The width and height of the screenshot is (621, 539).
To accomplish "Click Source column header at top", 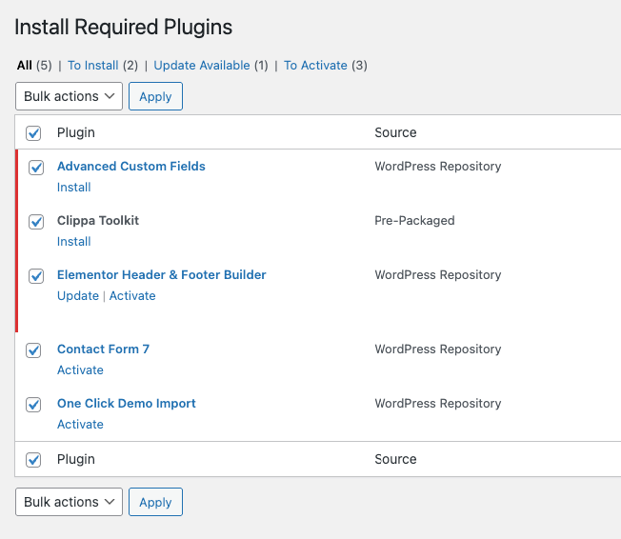I will click(395, 132).
